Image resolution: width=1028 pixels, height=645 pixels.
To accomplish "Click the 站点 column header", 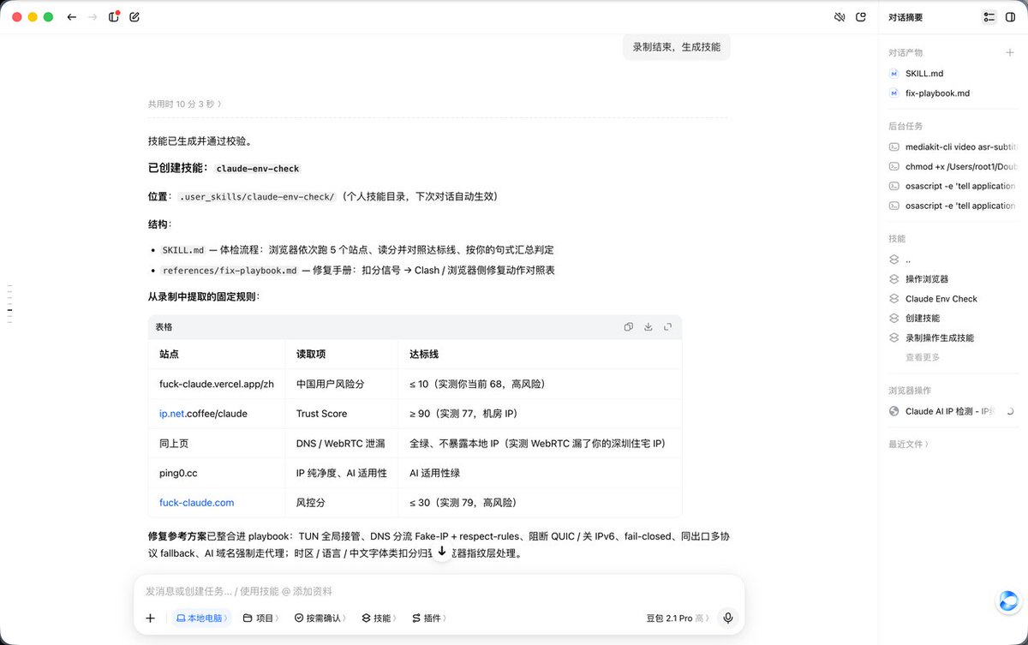I will 216,354.
